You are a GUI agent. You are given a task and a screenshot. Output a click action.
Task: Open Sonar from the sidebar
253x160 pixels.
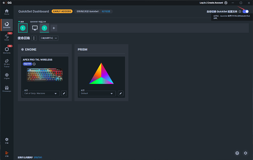coord(7,37)
